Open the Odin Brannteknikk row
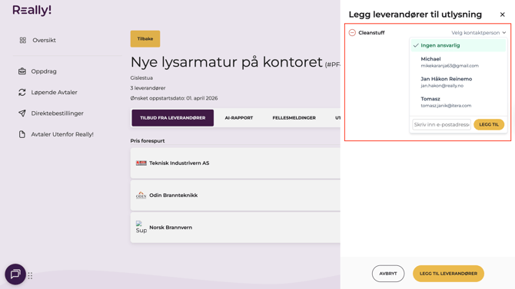This screenshot has height=289, width=515. 235,195
